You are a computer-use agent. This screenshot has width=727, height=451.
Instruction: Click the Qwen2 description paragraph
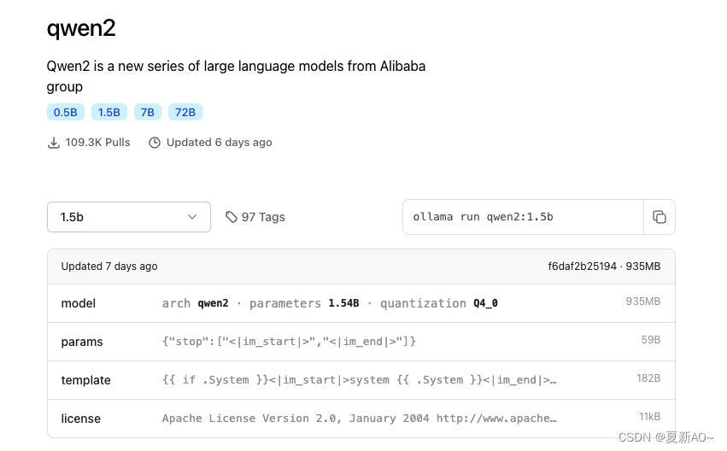tap(236, 77)
